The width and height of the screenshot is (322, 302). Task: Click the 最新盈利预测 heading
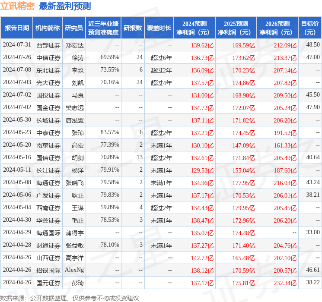(x=65, y=6)
